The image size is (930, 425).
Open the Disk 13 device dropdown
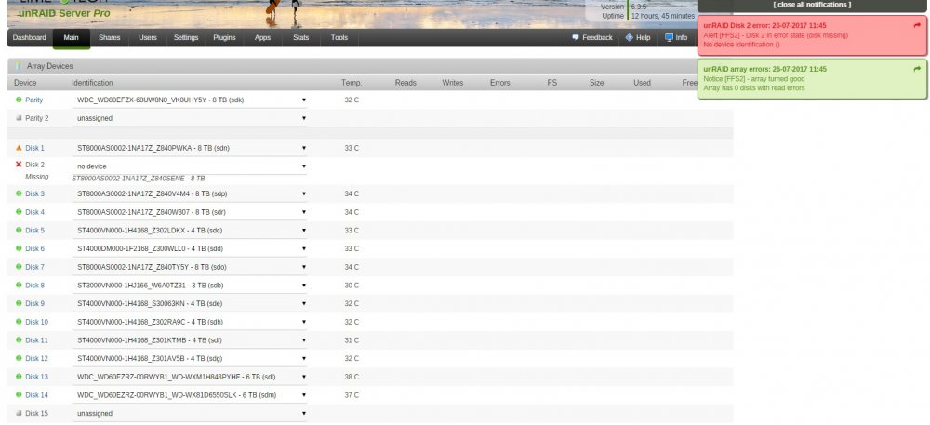pyautogui.click(x=190, y=377)
